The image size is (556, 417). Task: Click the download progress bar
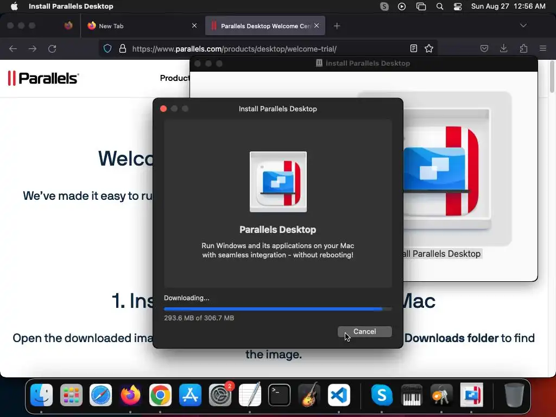[x=277, y=309]
